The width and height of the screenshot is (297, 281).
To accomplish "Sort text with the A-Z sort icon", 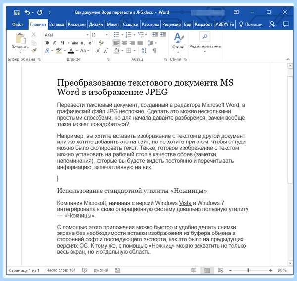I will click(x=144, y=51).
